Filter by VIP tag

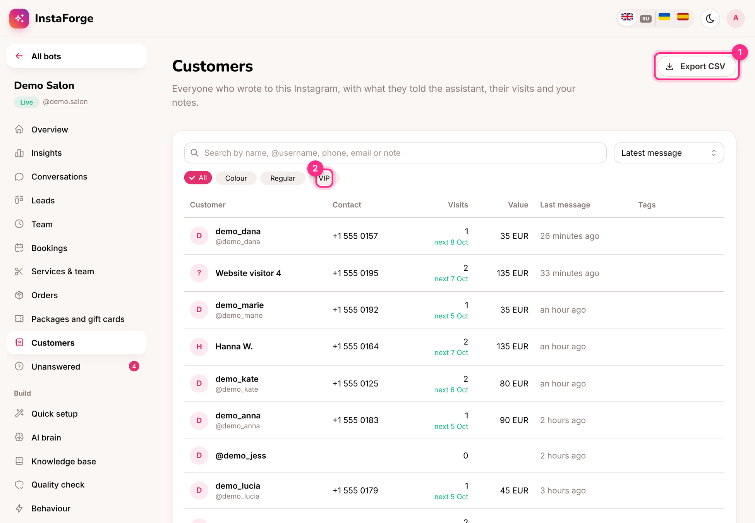point(324,178)
